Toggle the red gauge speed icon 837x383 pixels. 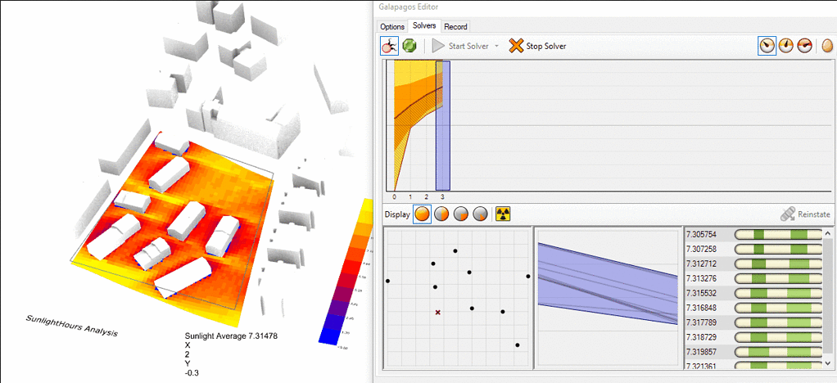click(x=805, y=46)
